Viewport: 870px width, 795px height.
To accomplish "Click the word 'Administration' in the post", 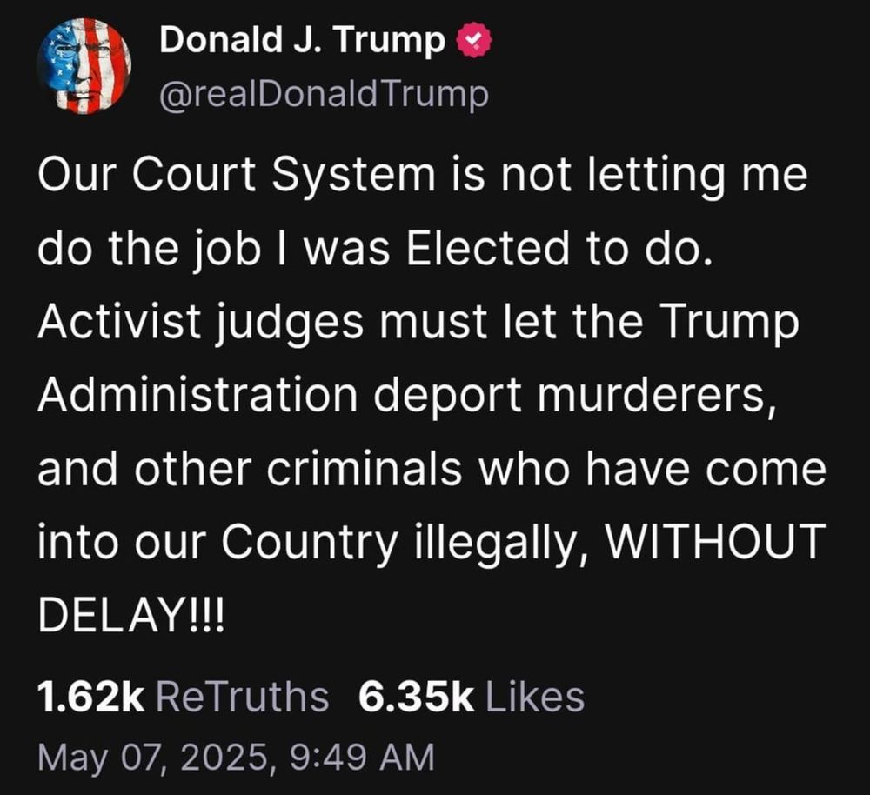I will 197,394.
